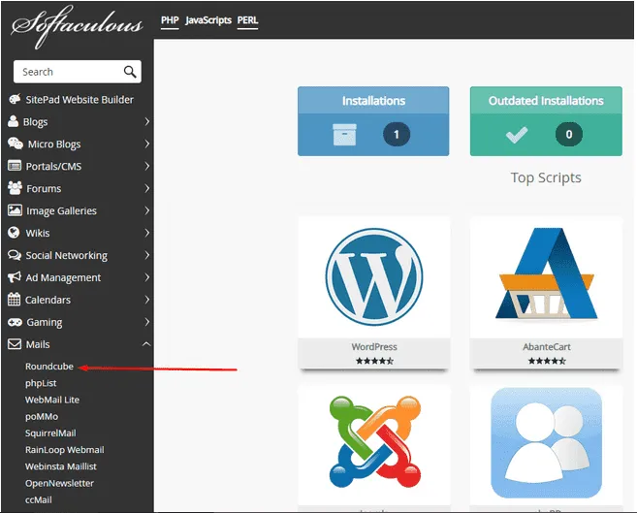Switch to the JavaScripts tab
The image size is (637, 513).
[208, 20]
